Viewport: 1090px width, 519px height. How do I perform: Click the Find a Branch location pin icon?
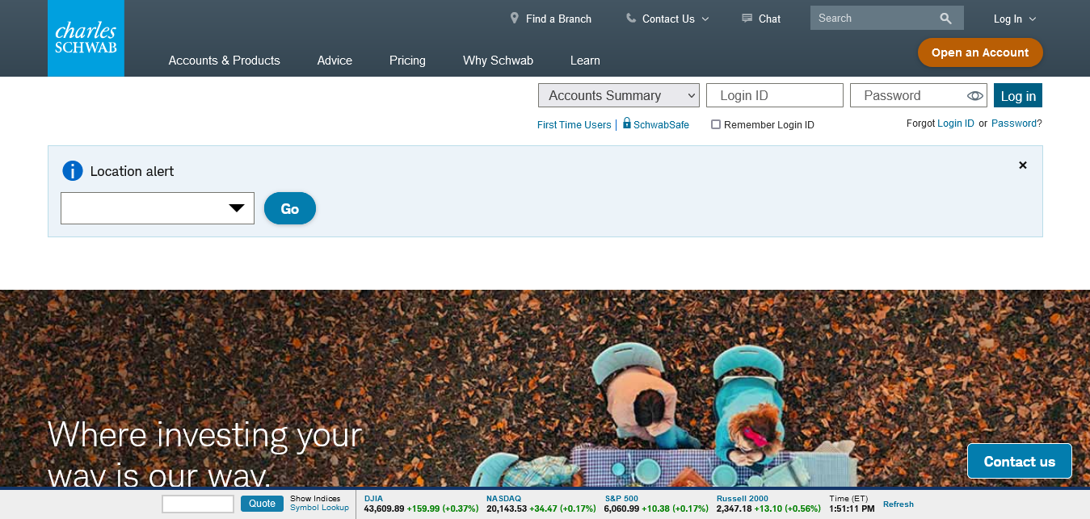pos(514,18)
